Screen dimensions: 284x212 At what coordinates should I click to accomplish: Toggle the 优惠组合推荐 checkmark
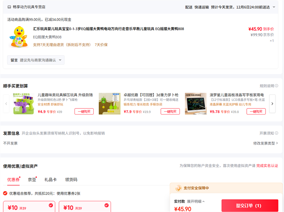click(x=5, y=193)
